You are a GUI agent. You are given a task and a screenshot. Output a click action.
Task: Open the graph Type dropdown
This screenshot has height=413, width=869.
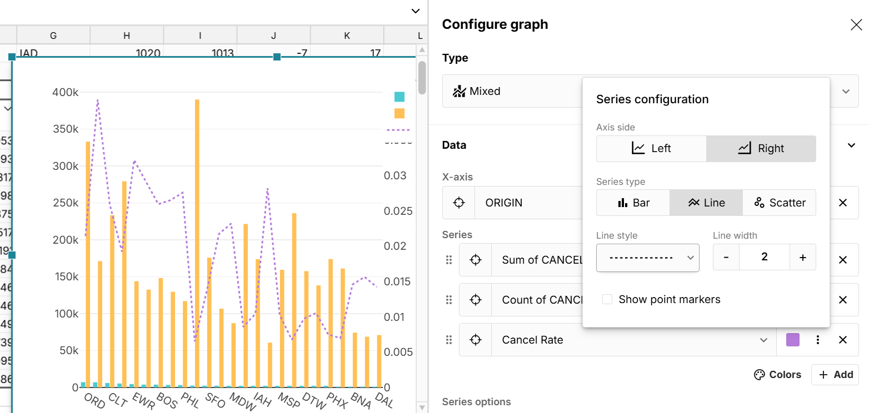coord(845,91)
